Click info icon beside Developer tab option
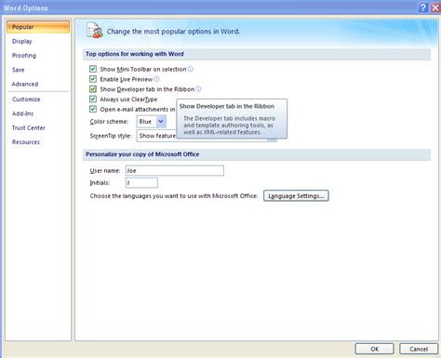This screenshot has height=358, width=441. coord(198,89)
